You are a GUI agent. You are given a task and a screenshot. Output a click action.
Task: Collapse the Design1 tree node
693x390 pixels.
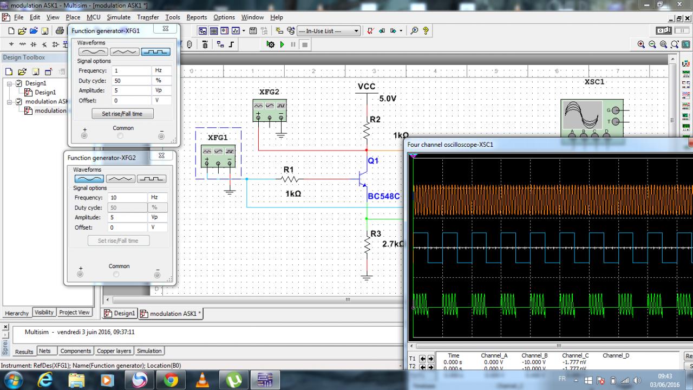[x=10, y=83]
